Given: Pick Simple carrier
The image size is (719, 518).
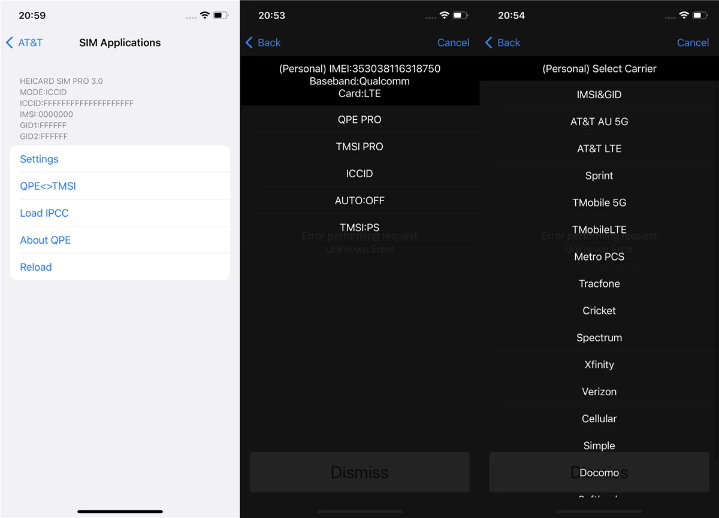Looking at the screenshot, I should click(x=599, y=445).
